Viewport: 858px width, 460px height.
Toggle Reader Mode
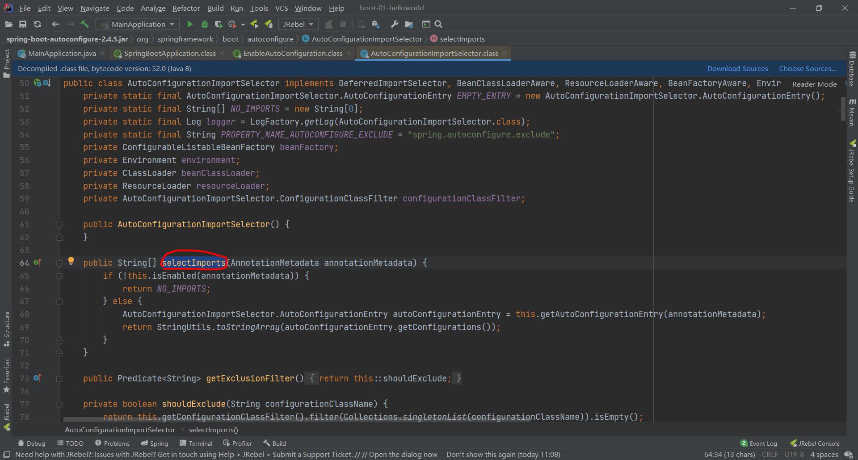pyautogui.click(x=814, y=84)
